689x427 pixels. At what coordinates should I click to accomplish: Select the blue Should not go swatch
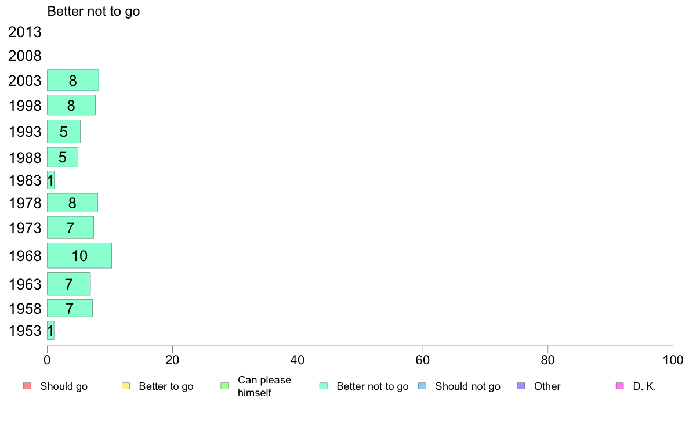[x=422, y=386]
